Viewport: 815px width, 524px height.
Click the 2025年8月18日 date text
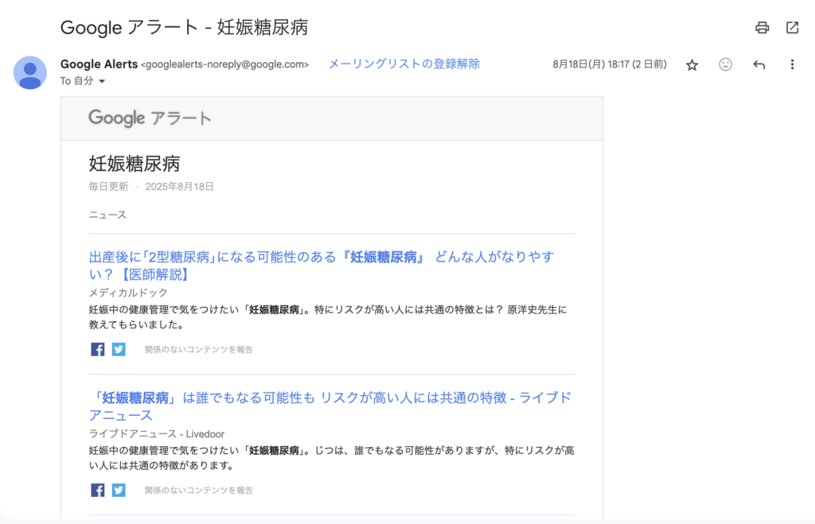(179, 186)
